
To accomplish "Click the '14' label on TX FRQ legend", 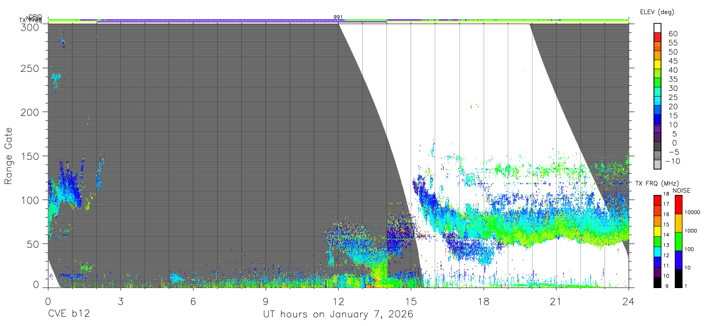I will 667,236.
